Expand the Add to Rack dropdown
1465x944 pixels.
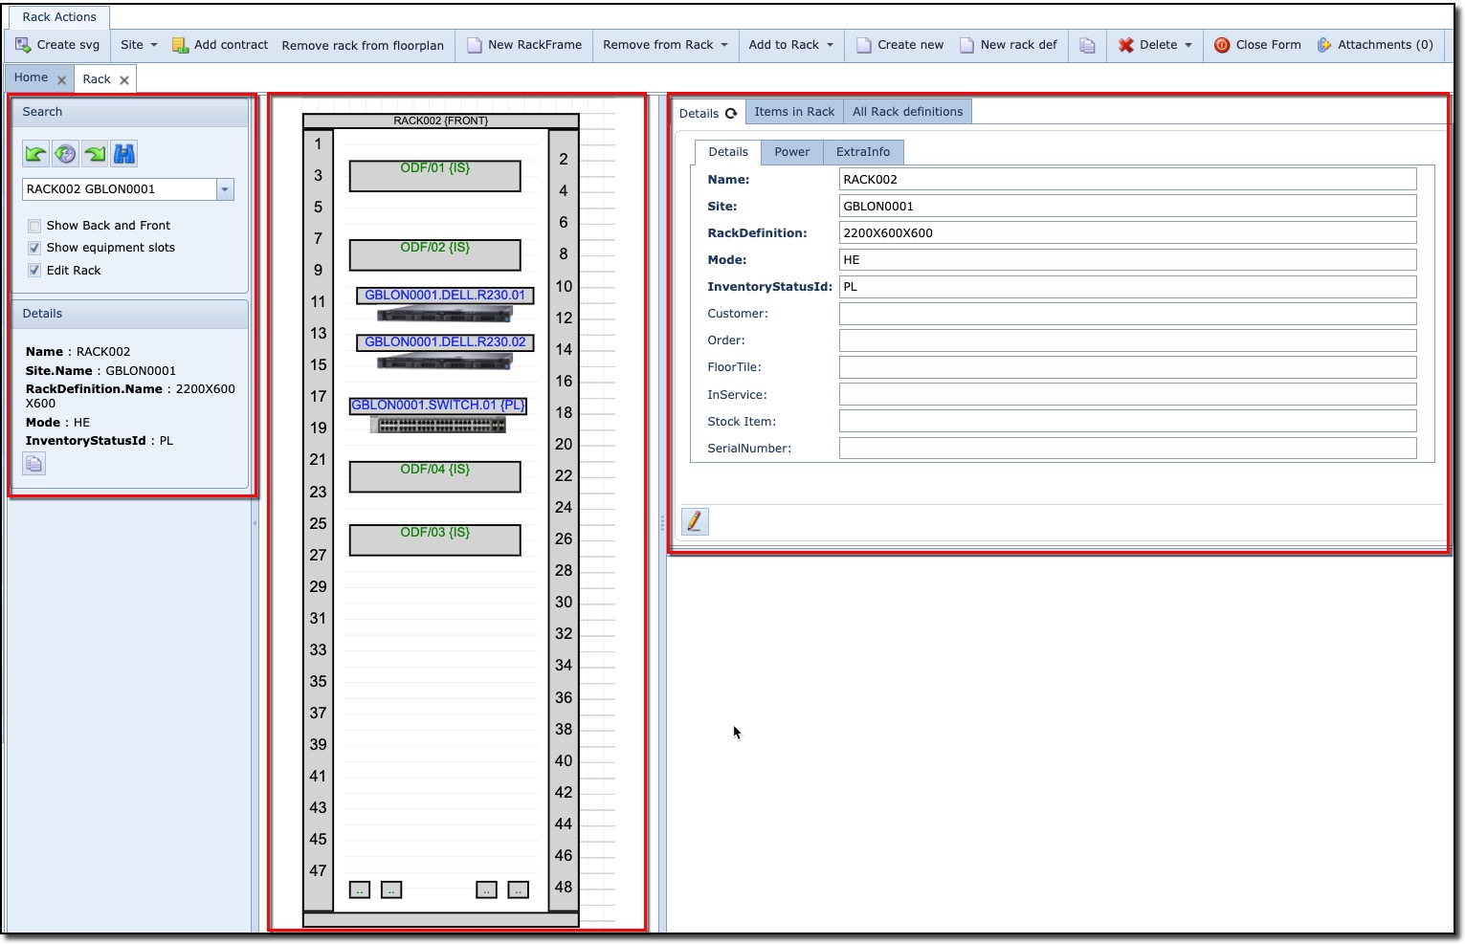(x=830, y=44)
